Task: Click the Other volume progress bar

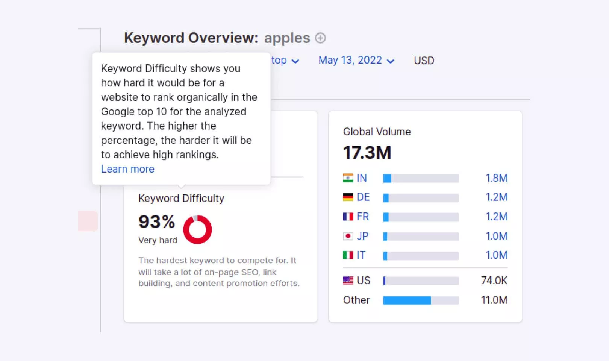Action: click(x=421, y=300)
